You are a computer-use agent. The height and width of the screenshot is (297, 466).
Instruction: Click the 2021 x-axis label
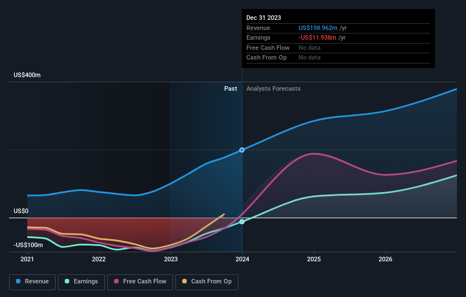coord(27,260)
